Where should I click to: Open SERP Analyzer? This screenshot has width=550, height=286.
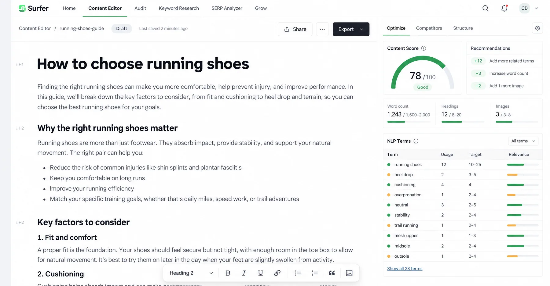tap(227, 8)
